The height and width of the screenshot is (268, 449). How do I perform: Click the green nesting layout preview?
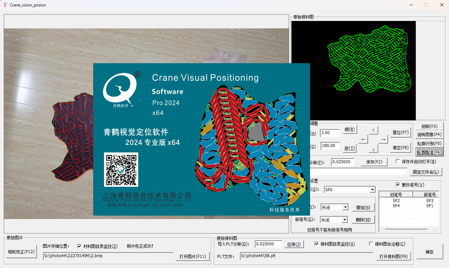(x=353, y=70)
